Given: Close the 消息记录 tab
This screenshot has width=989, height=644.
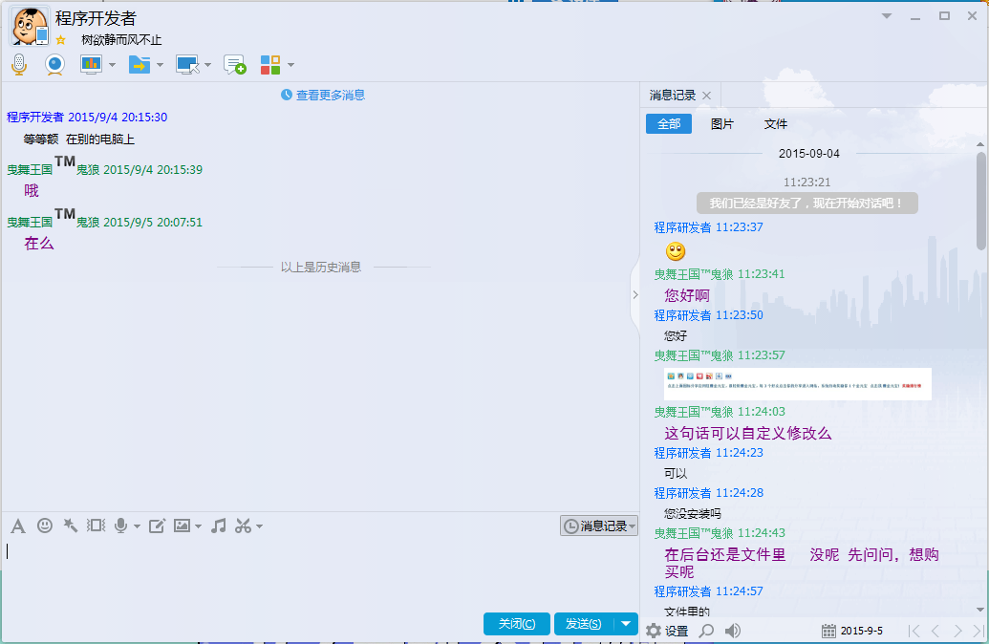Looking at the screenshot, I should tap(706, 96).
